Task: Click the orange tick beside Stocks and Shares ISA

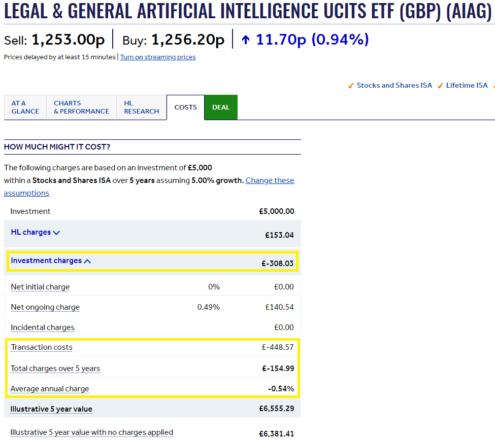Action: [x=351, y=86]
